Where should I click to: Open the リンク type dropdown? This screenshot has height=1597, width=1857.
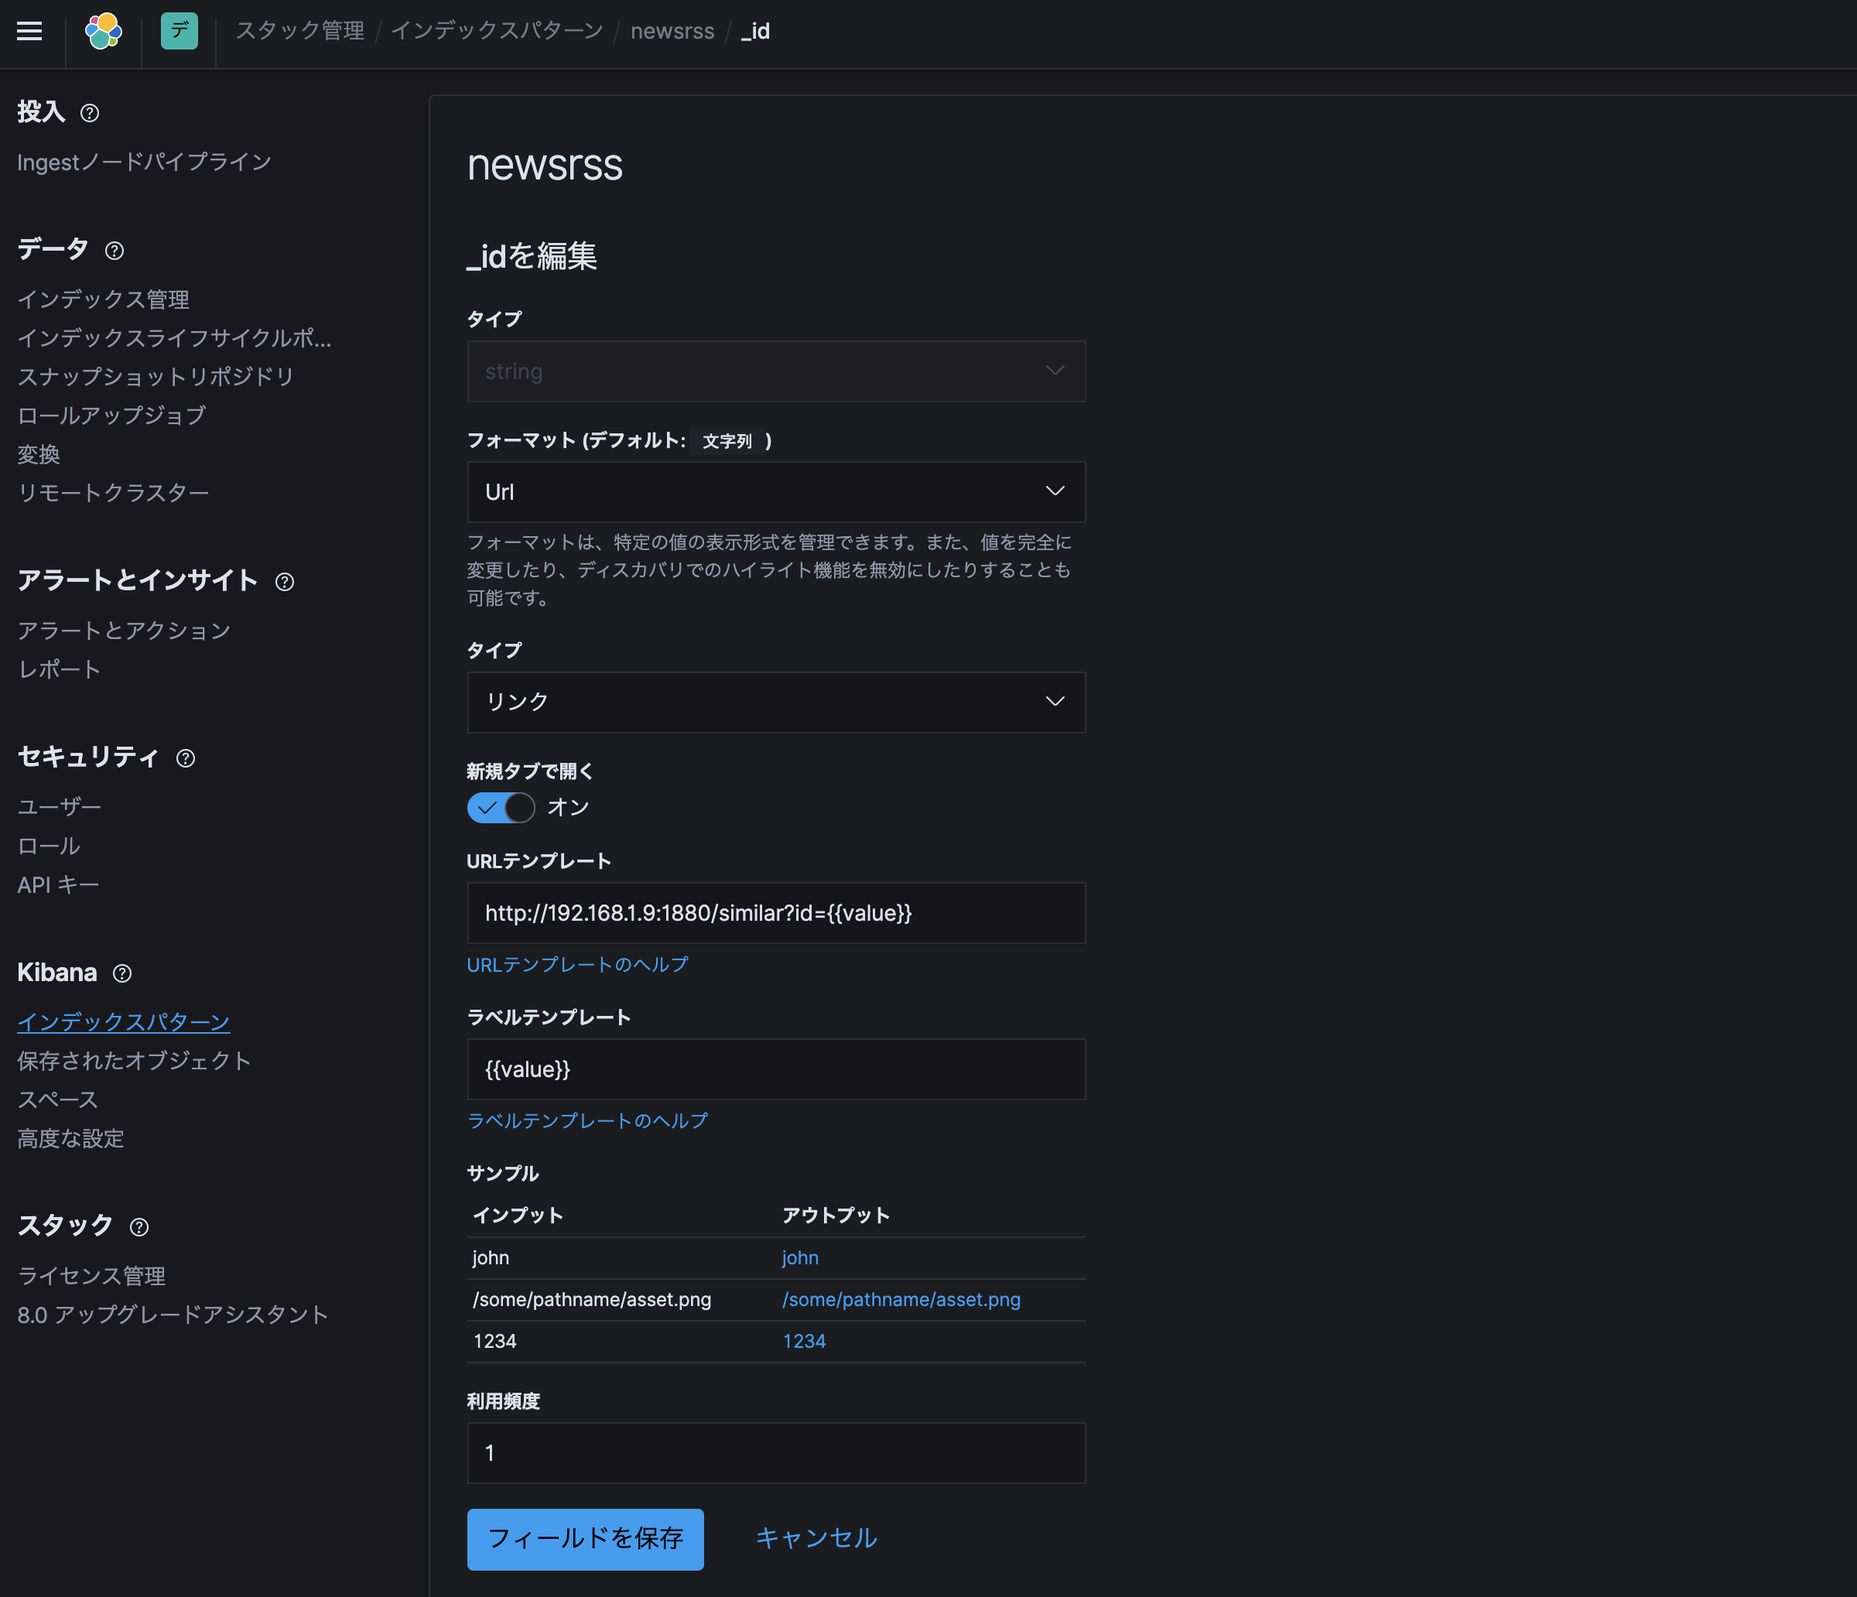[775, 703]
